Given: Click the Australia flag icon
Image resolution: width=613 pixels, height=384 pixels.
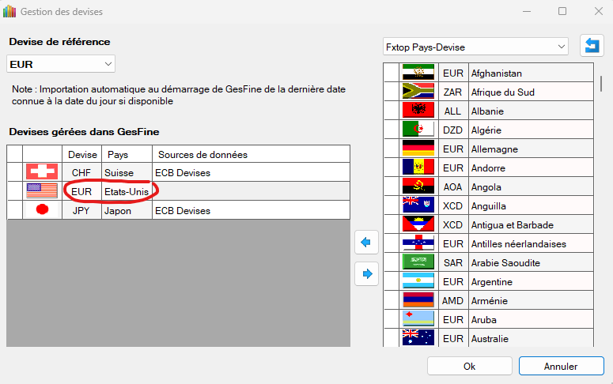Looking at the screenshot, I should tap(418, 338).
